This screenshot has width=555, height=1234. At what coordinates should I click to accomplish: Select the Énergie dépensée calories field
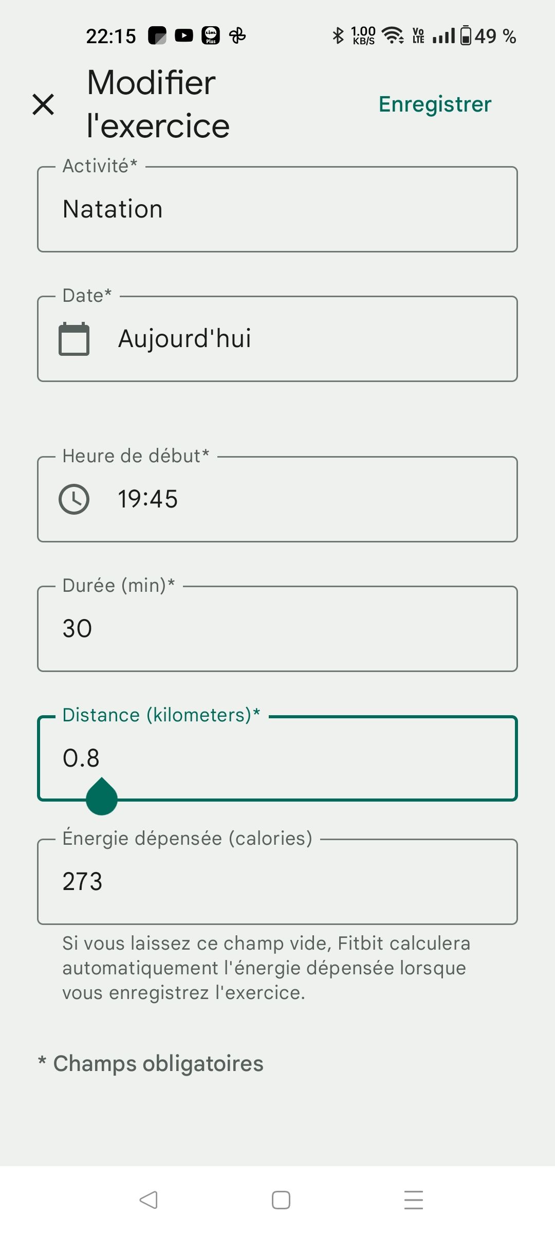277,882
